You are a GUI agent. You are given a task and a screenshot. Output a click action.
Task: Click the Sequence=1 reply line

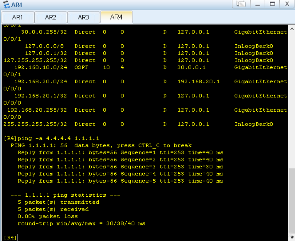120,152
